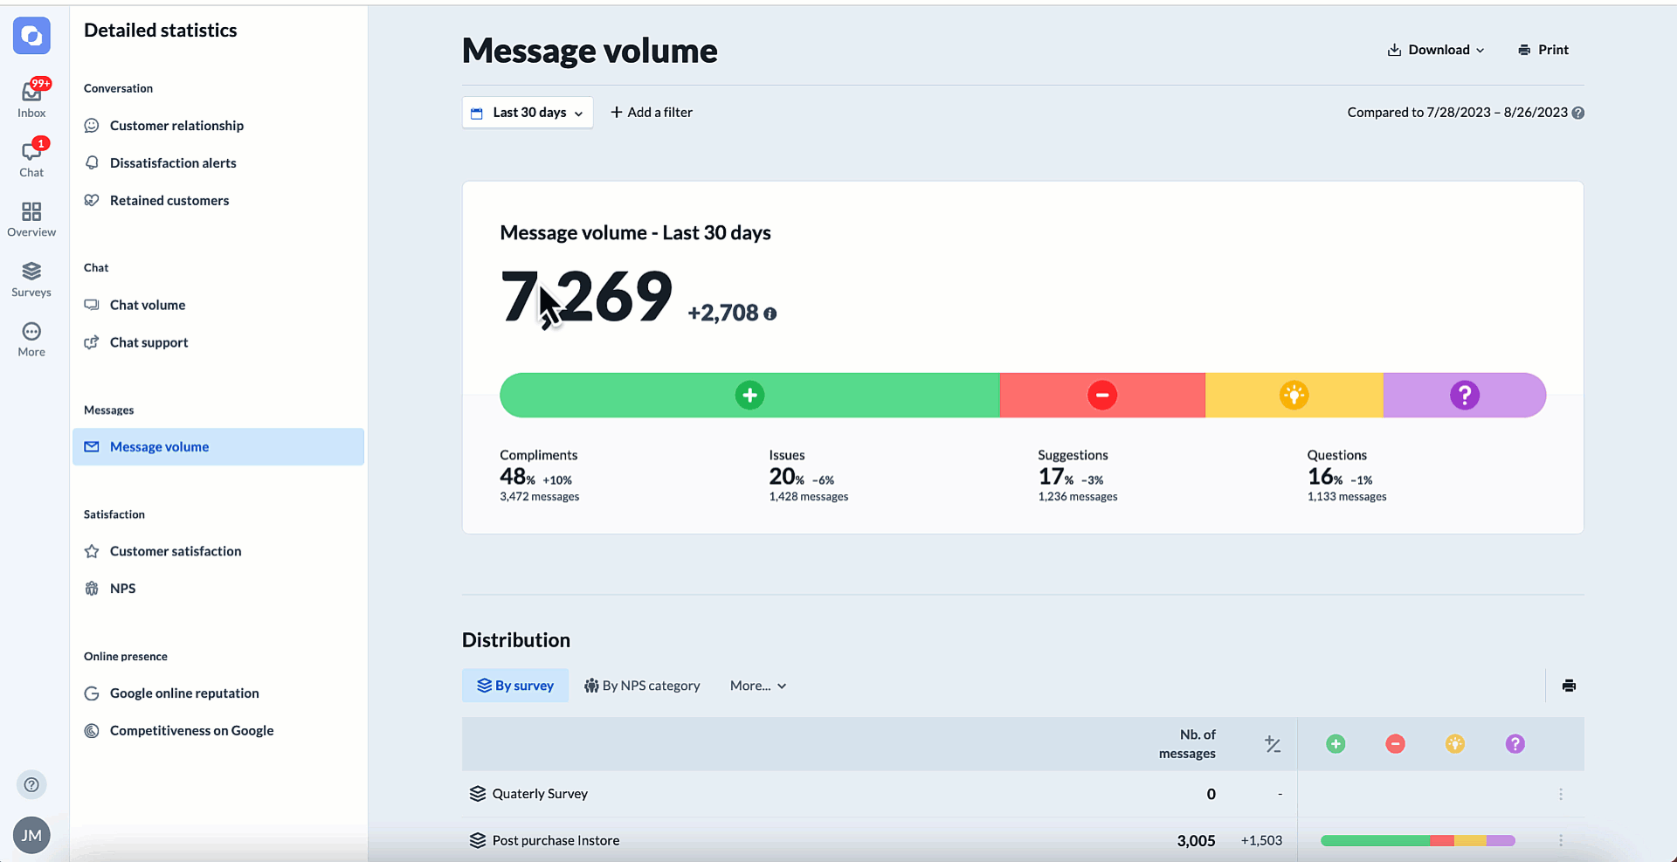Open the JM user avatar menu
The image size is (1677, 862).
(31, 835)
